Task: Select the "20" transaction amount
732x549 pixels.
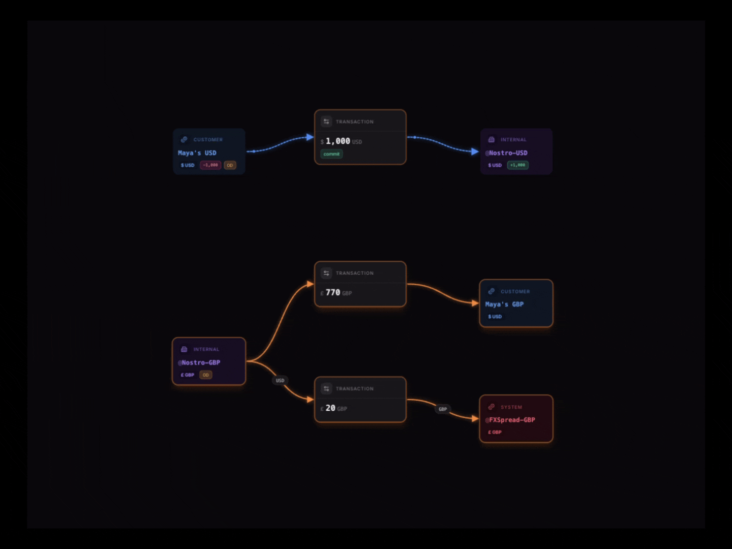Action: point(330,408)
